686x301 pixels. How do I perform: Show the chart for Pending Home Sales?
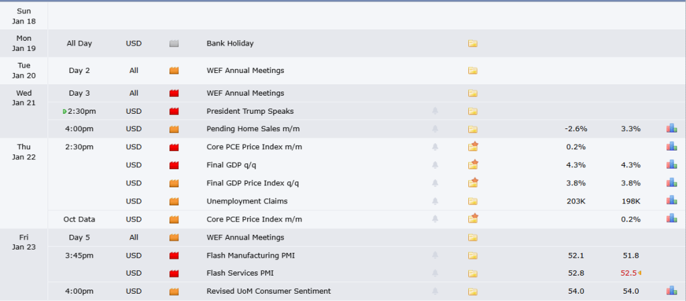(671, 128)
